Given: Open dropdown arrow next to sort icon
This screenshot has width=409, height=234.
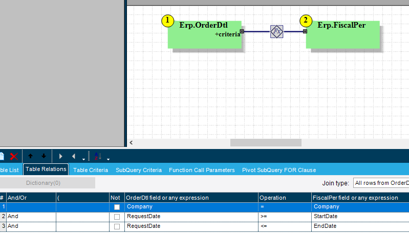Looking at the screenshot, I should tap(108, 159).
